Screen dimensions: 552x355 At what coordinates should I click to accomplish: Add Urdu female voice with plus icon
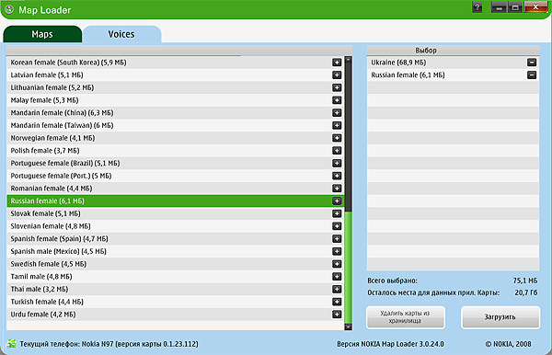(x=337, y=315)
